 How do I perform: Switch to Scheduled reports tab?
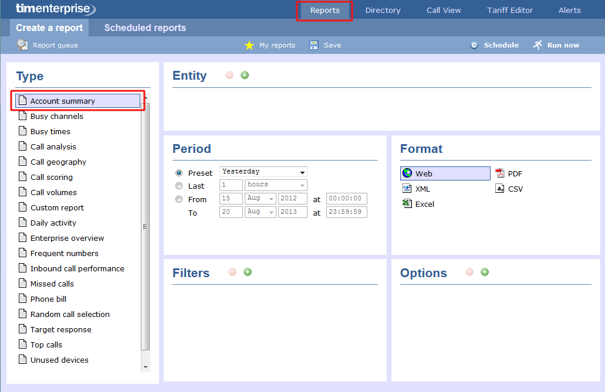click(145, 28)
